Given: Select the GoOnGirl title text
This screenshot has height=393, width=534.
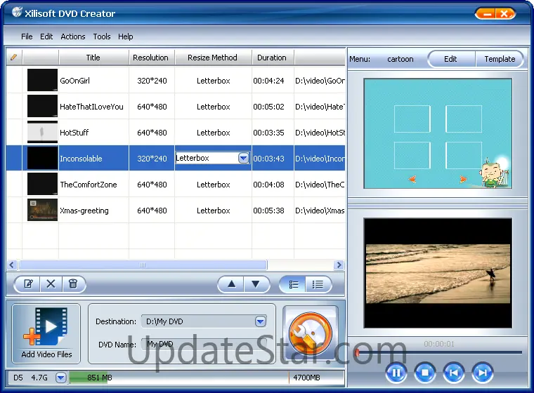Looking at the screenshot, I should click(x=74, y=81).
